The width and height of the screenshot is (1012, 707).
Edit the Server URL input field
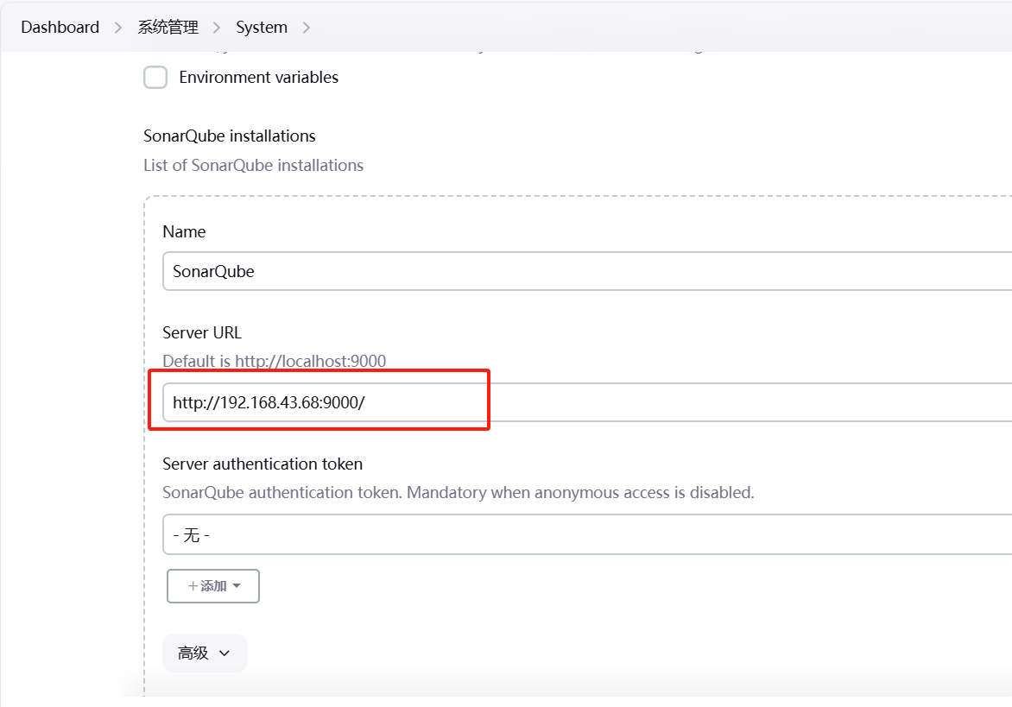pyautogui.click(x=587, y=402)
